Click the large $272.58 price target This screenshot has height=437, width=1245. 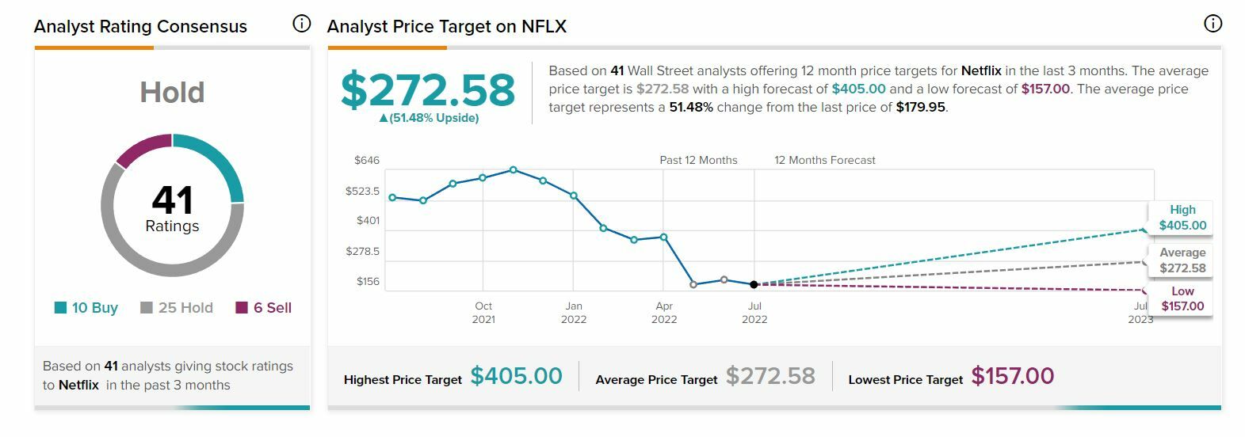pyautogui.click(x=428, y=89)
